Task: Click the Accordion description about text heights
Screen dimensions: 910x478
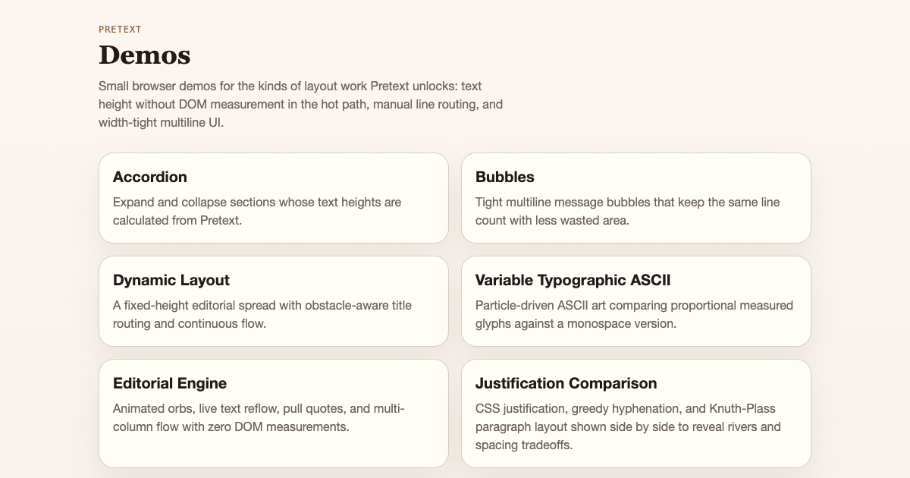Action: coord(257,212)
